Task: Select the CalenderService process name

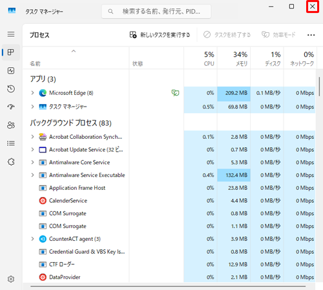Action: point(68,201)
